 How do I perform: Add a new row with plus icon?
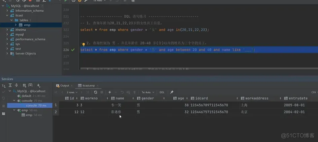110,92
